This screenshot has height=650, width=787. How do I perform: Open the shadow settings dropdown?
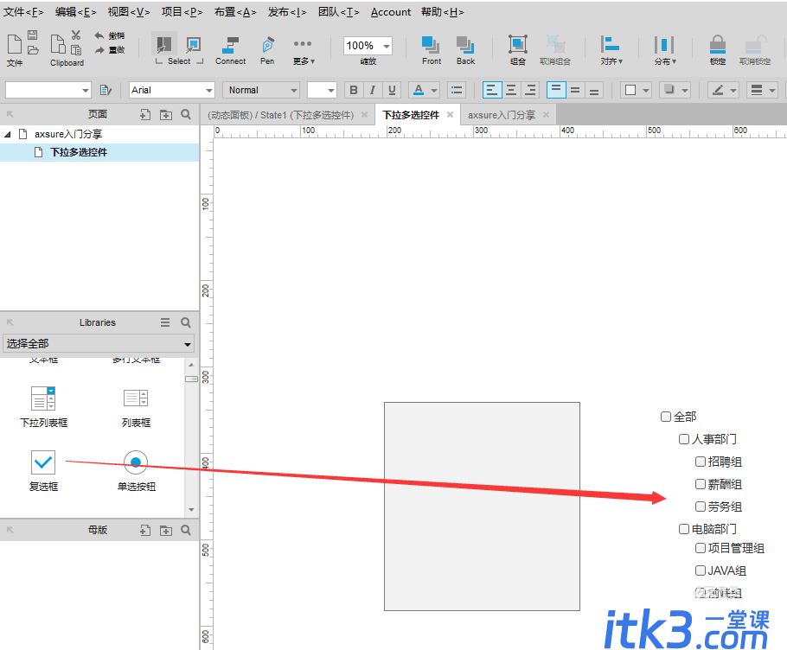675,90
